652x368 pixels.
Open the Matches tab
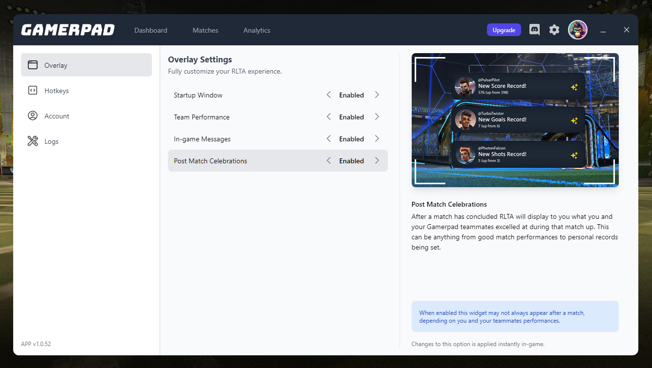[206, 30]
